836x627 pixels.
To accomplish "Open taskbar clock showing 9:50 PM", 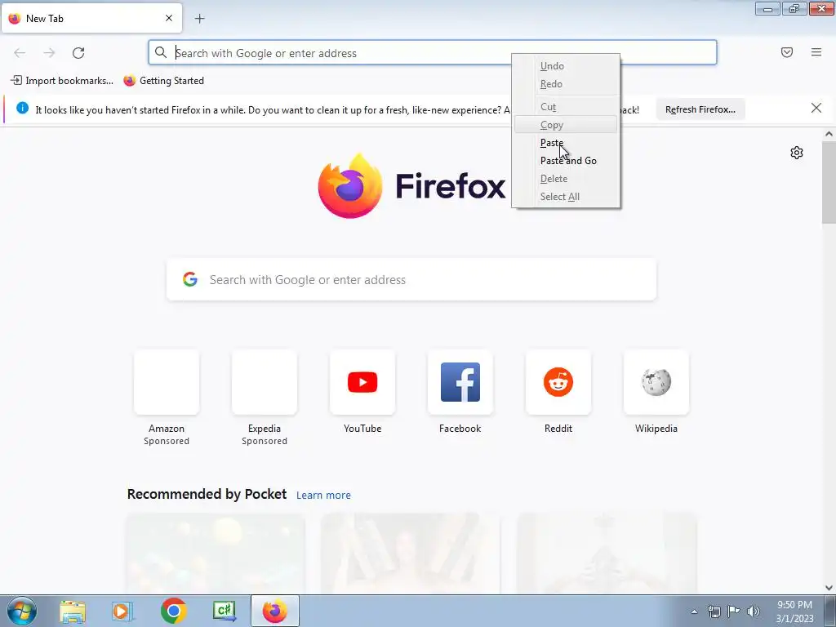I will 794,611.
